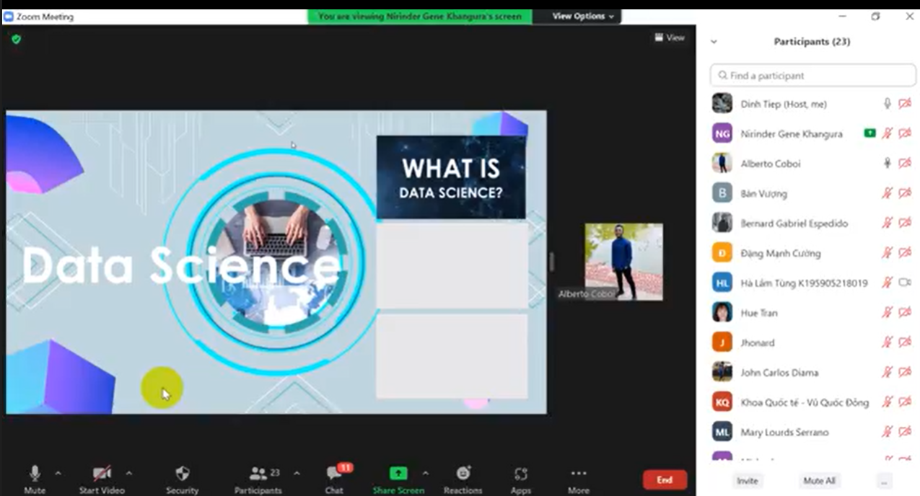Expand video options arrow beside Start Video
The image size is (920, 496).
(x=129, y=474)
